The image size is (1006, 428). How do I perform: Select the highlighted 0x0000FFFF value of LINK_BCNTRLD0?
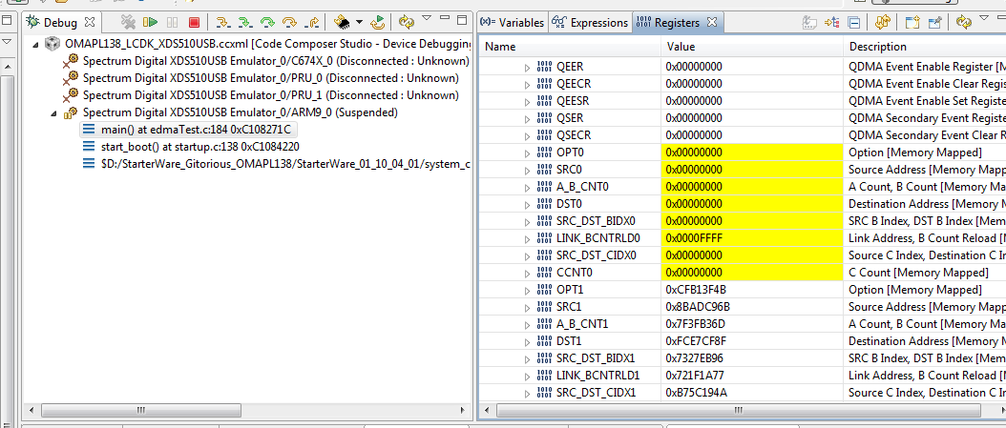751,238
